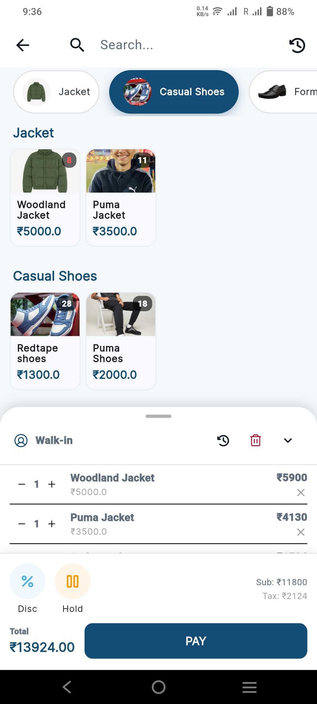Remove Puma Jacket line from cart

301,532
